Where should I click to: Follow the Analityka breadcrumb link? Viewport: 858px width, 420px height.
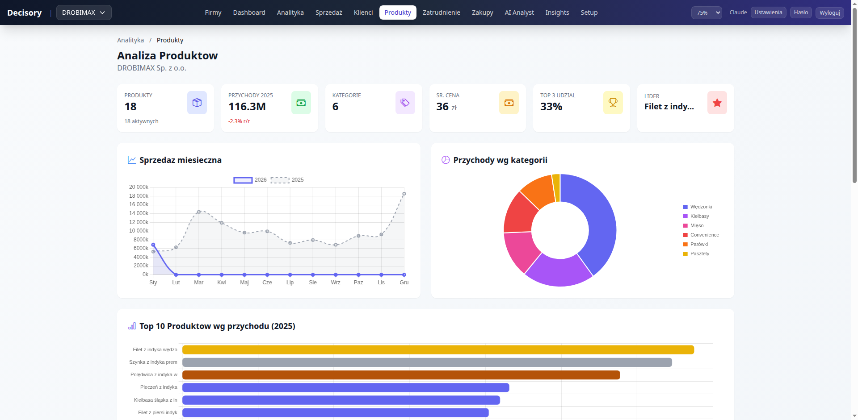pos(130,40)
